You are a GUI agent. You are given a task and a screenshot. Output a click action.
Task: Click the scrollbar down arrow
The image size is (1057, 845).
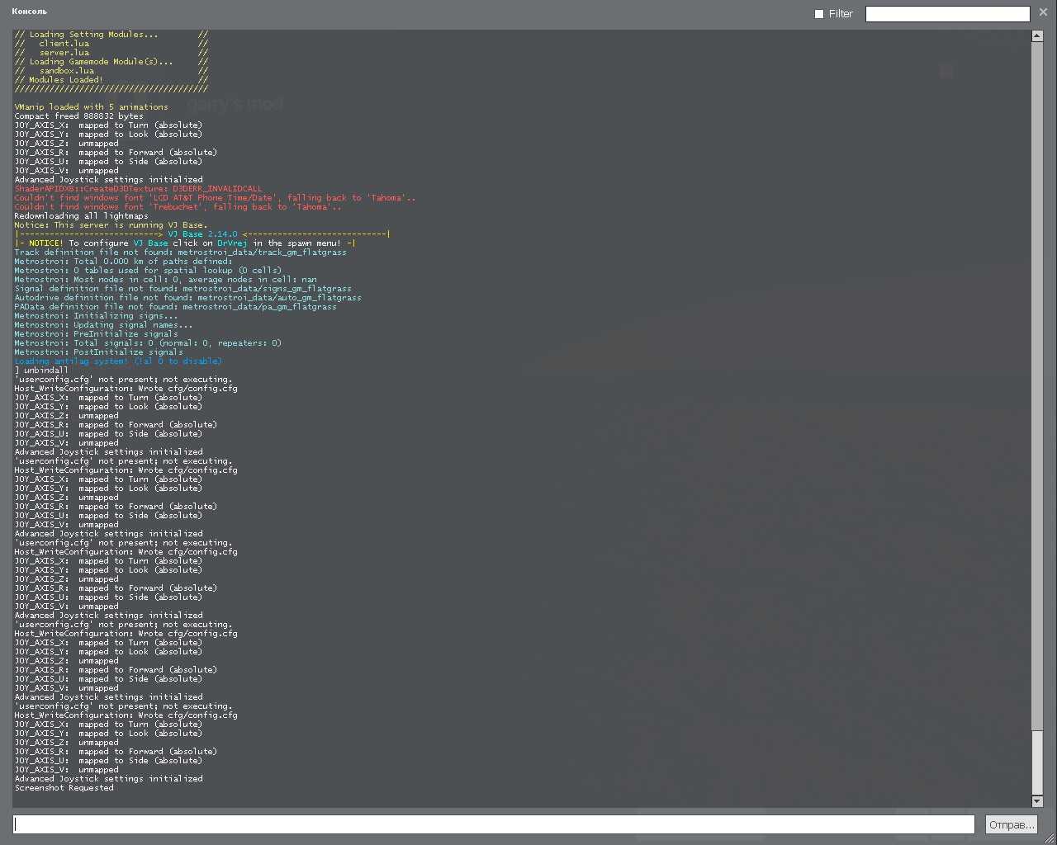[1037, 801]
